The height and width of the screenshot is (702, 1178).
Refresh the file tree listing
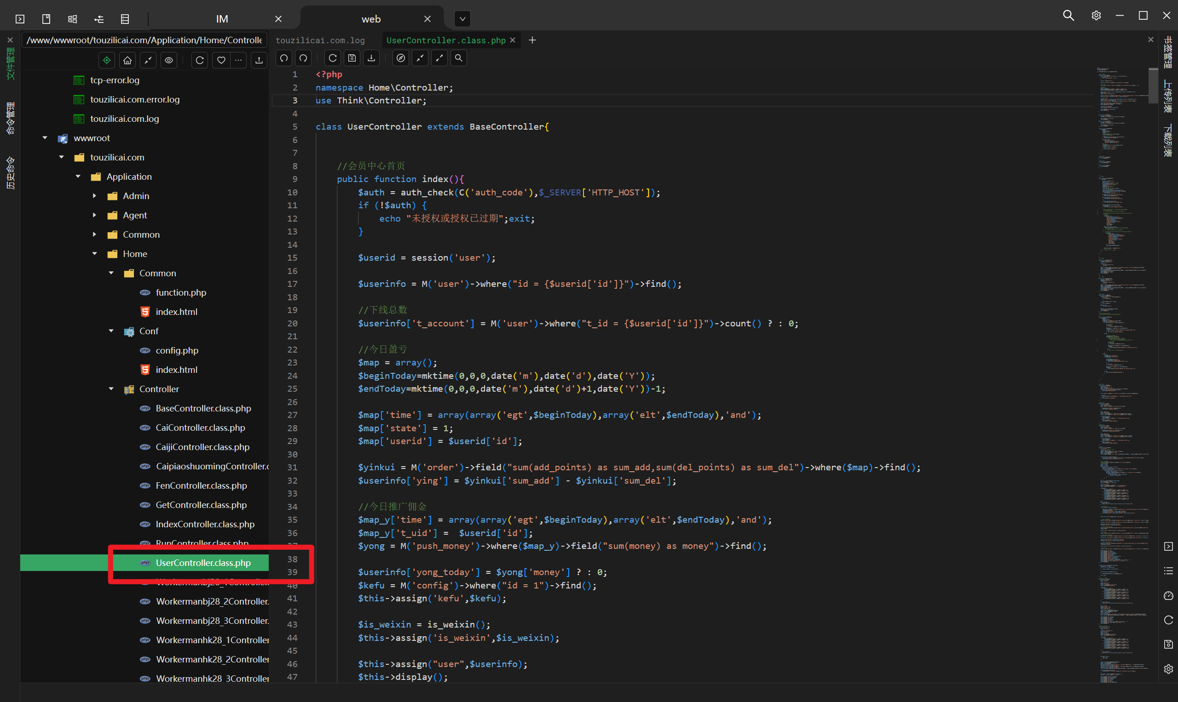[x=200, y=60]
